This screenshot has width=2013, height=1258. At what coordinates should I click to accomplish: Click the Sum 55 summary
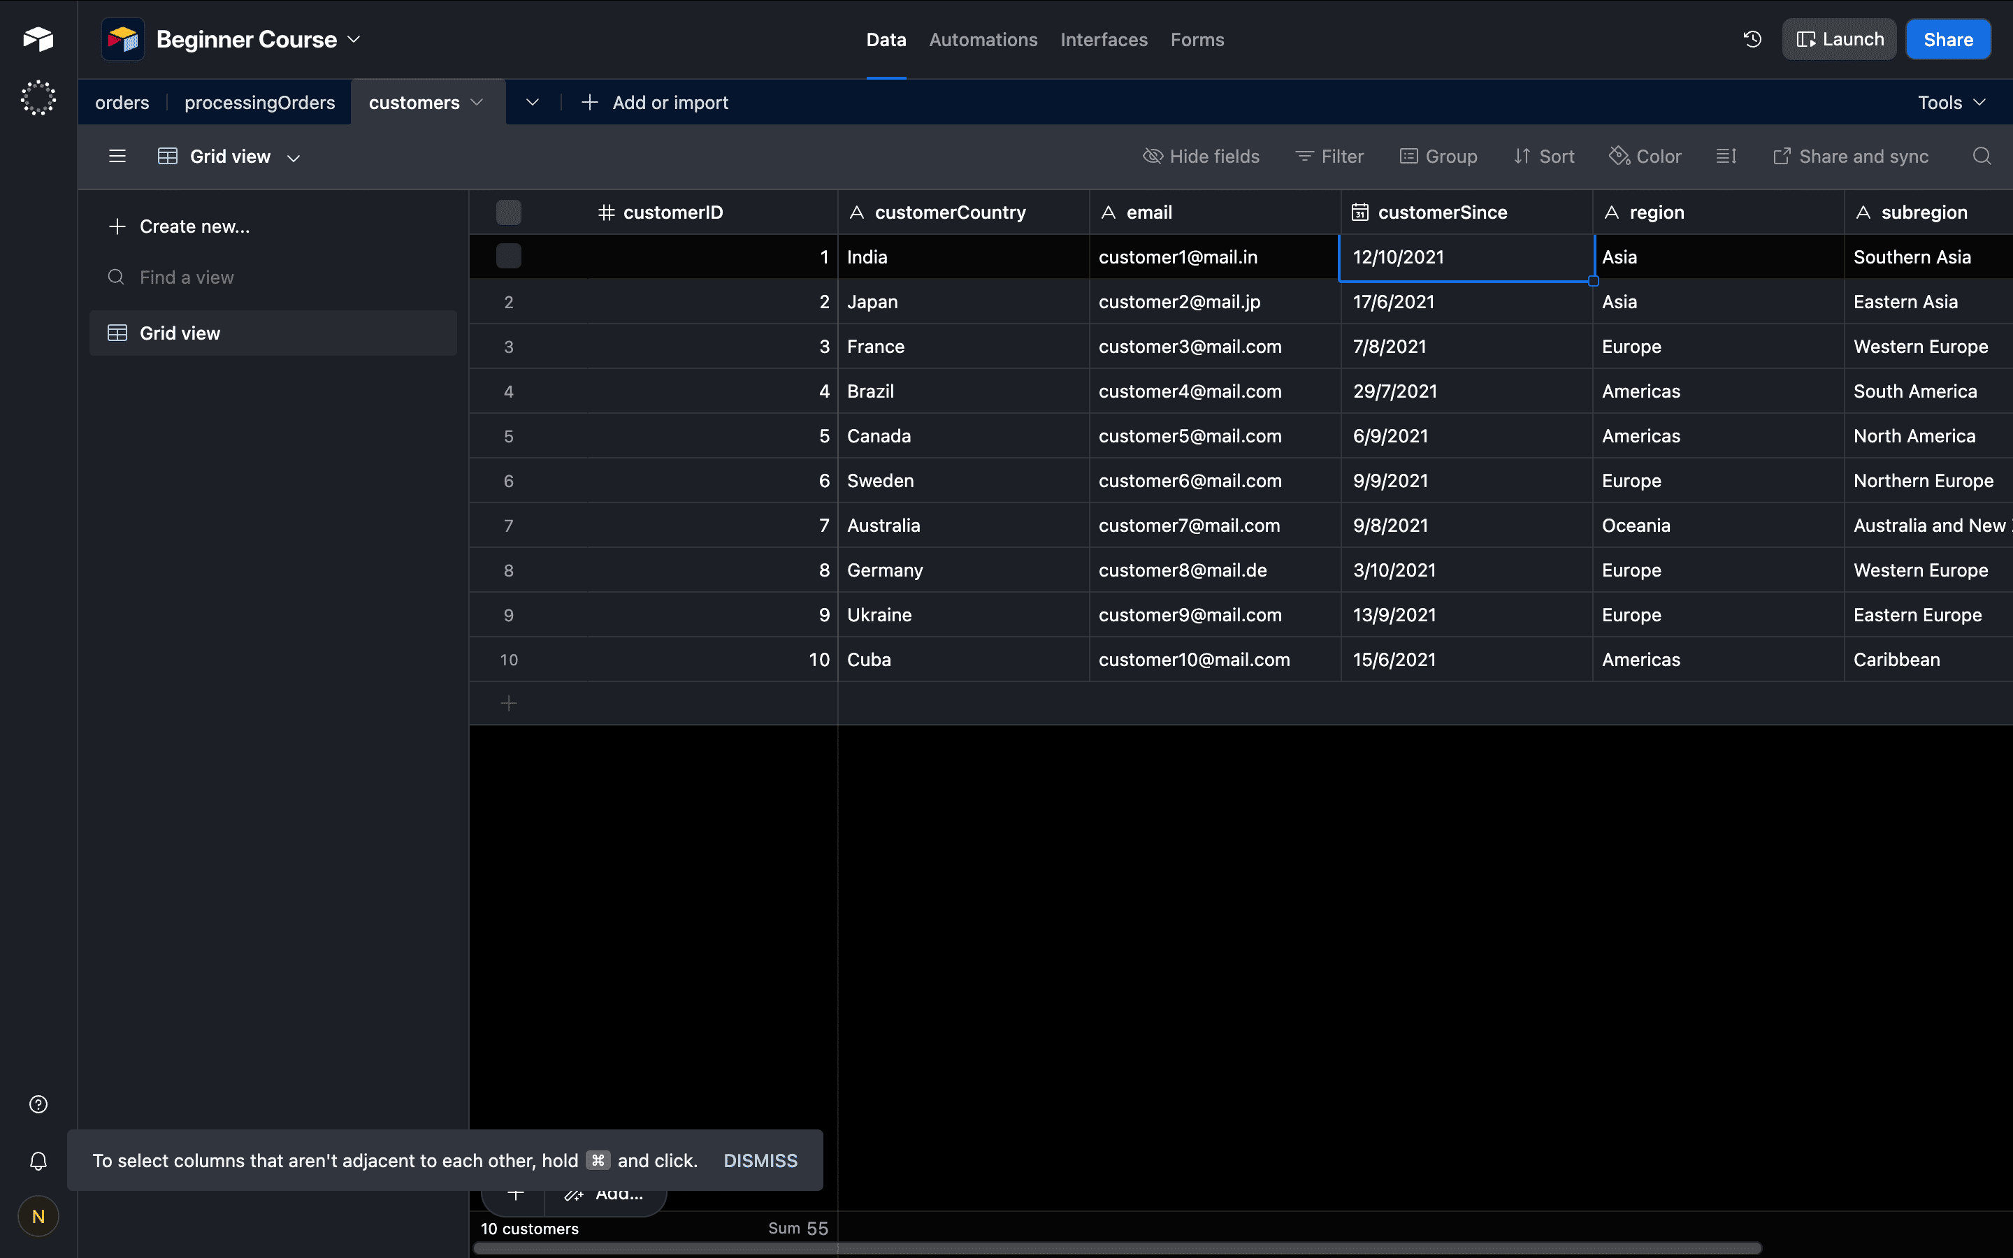pyautogui.click(x=798, y=1228)
